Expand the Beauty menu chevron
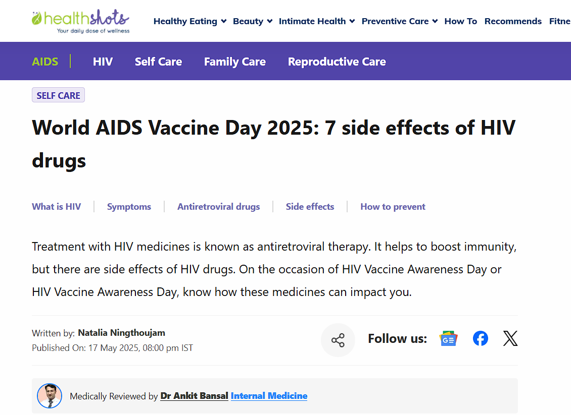This screenshot has height=415, width=571. point(270,21)
